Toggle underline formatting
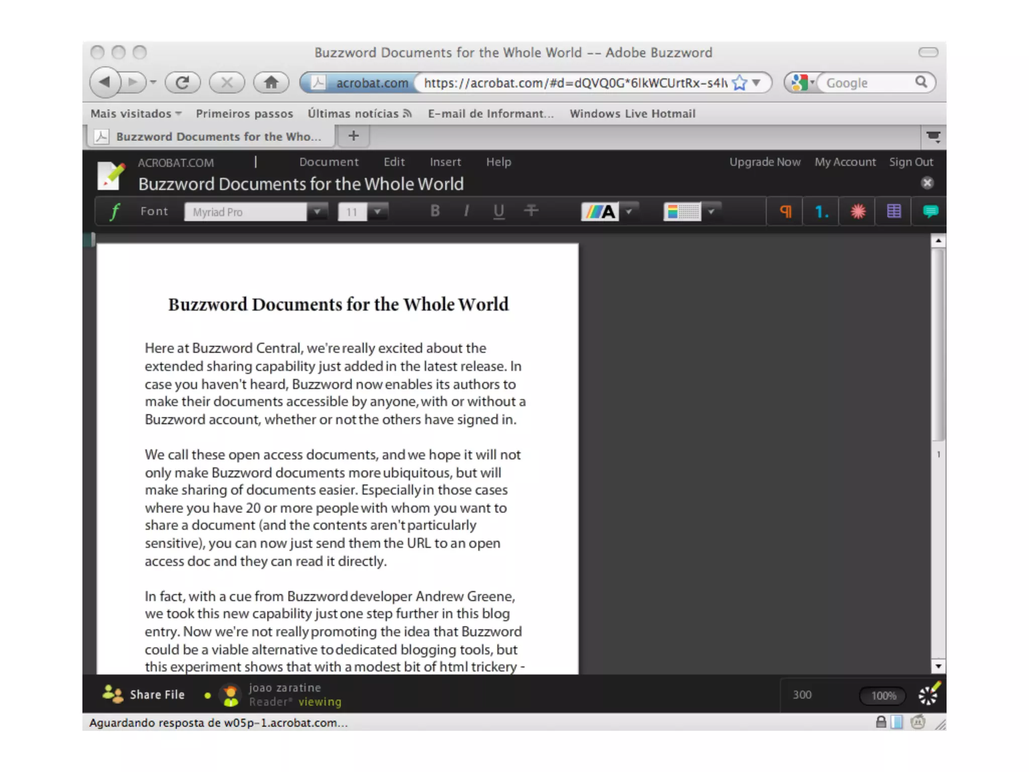 [498, 211]
